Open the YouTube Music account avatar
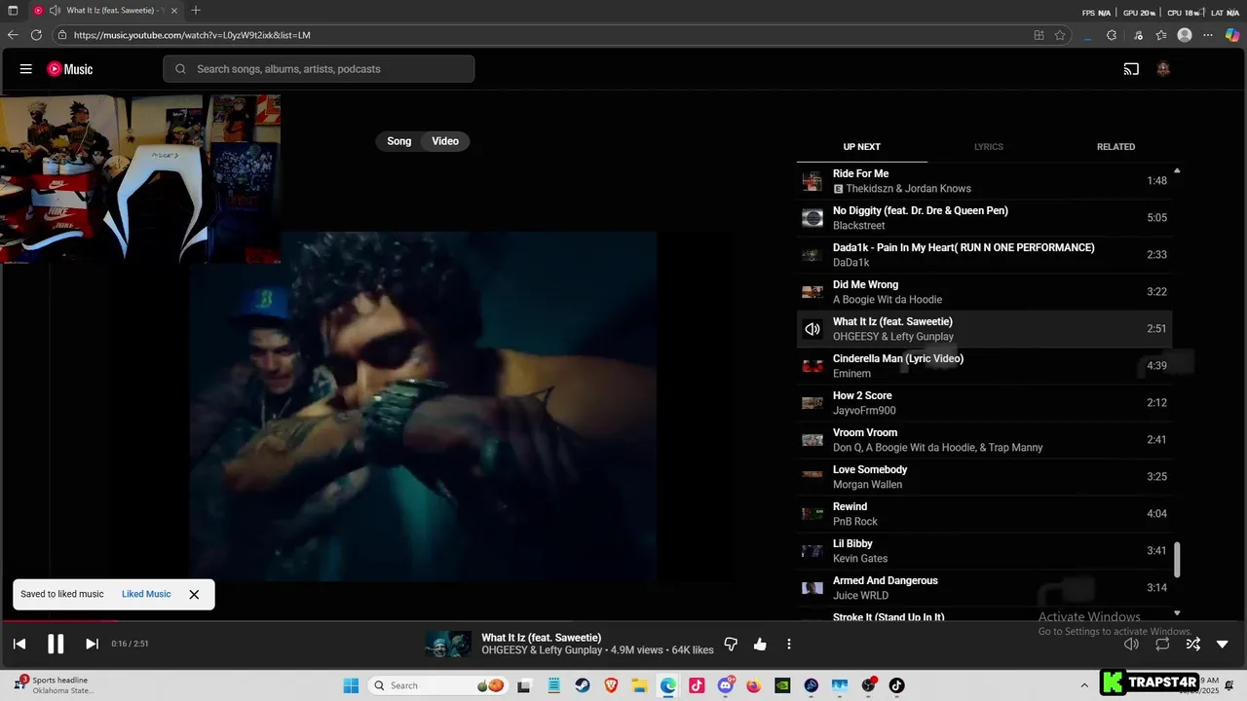Viewport: 1247px width, 701px height. pos(1162,69)
